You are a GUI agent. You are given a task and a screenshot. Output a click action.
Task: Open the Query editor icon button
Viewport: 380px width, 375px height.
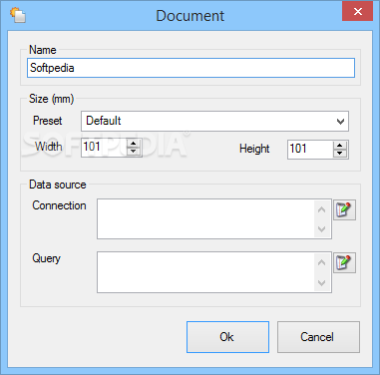(344, 262)
